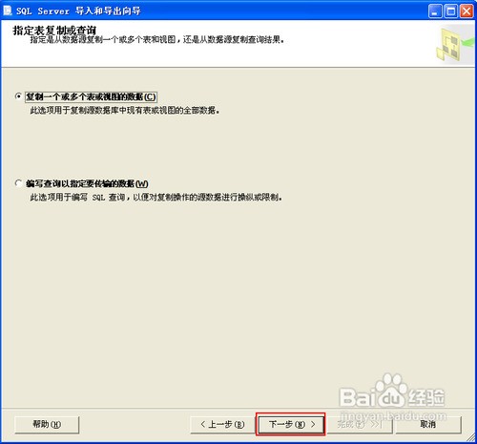The height and width of the screenshot is (444, 477).
Task: Click heading 指定表复制或查询
Action: coord(54,31)
